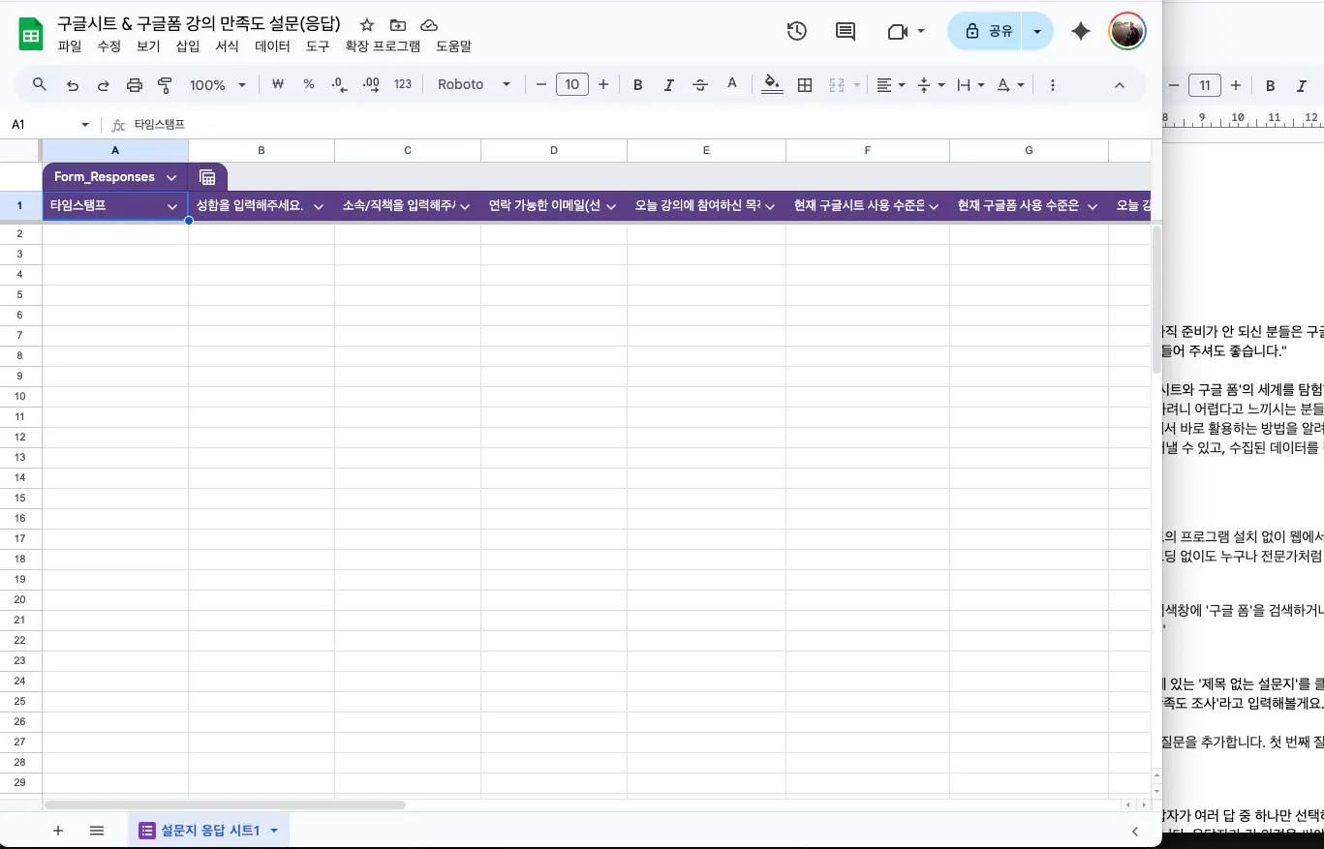Format as currency with the ₩ button
The image size is (1324, 849).
(278, 84)
